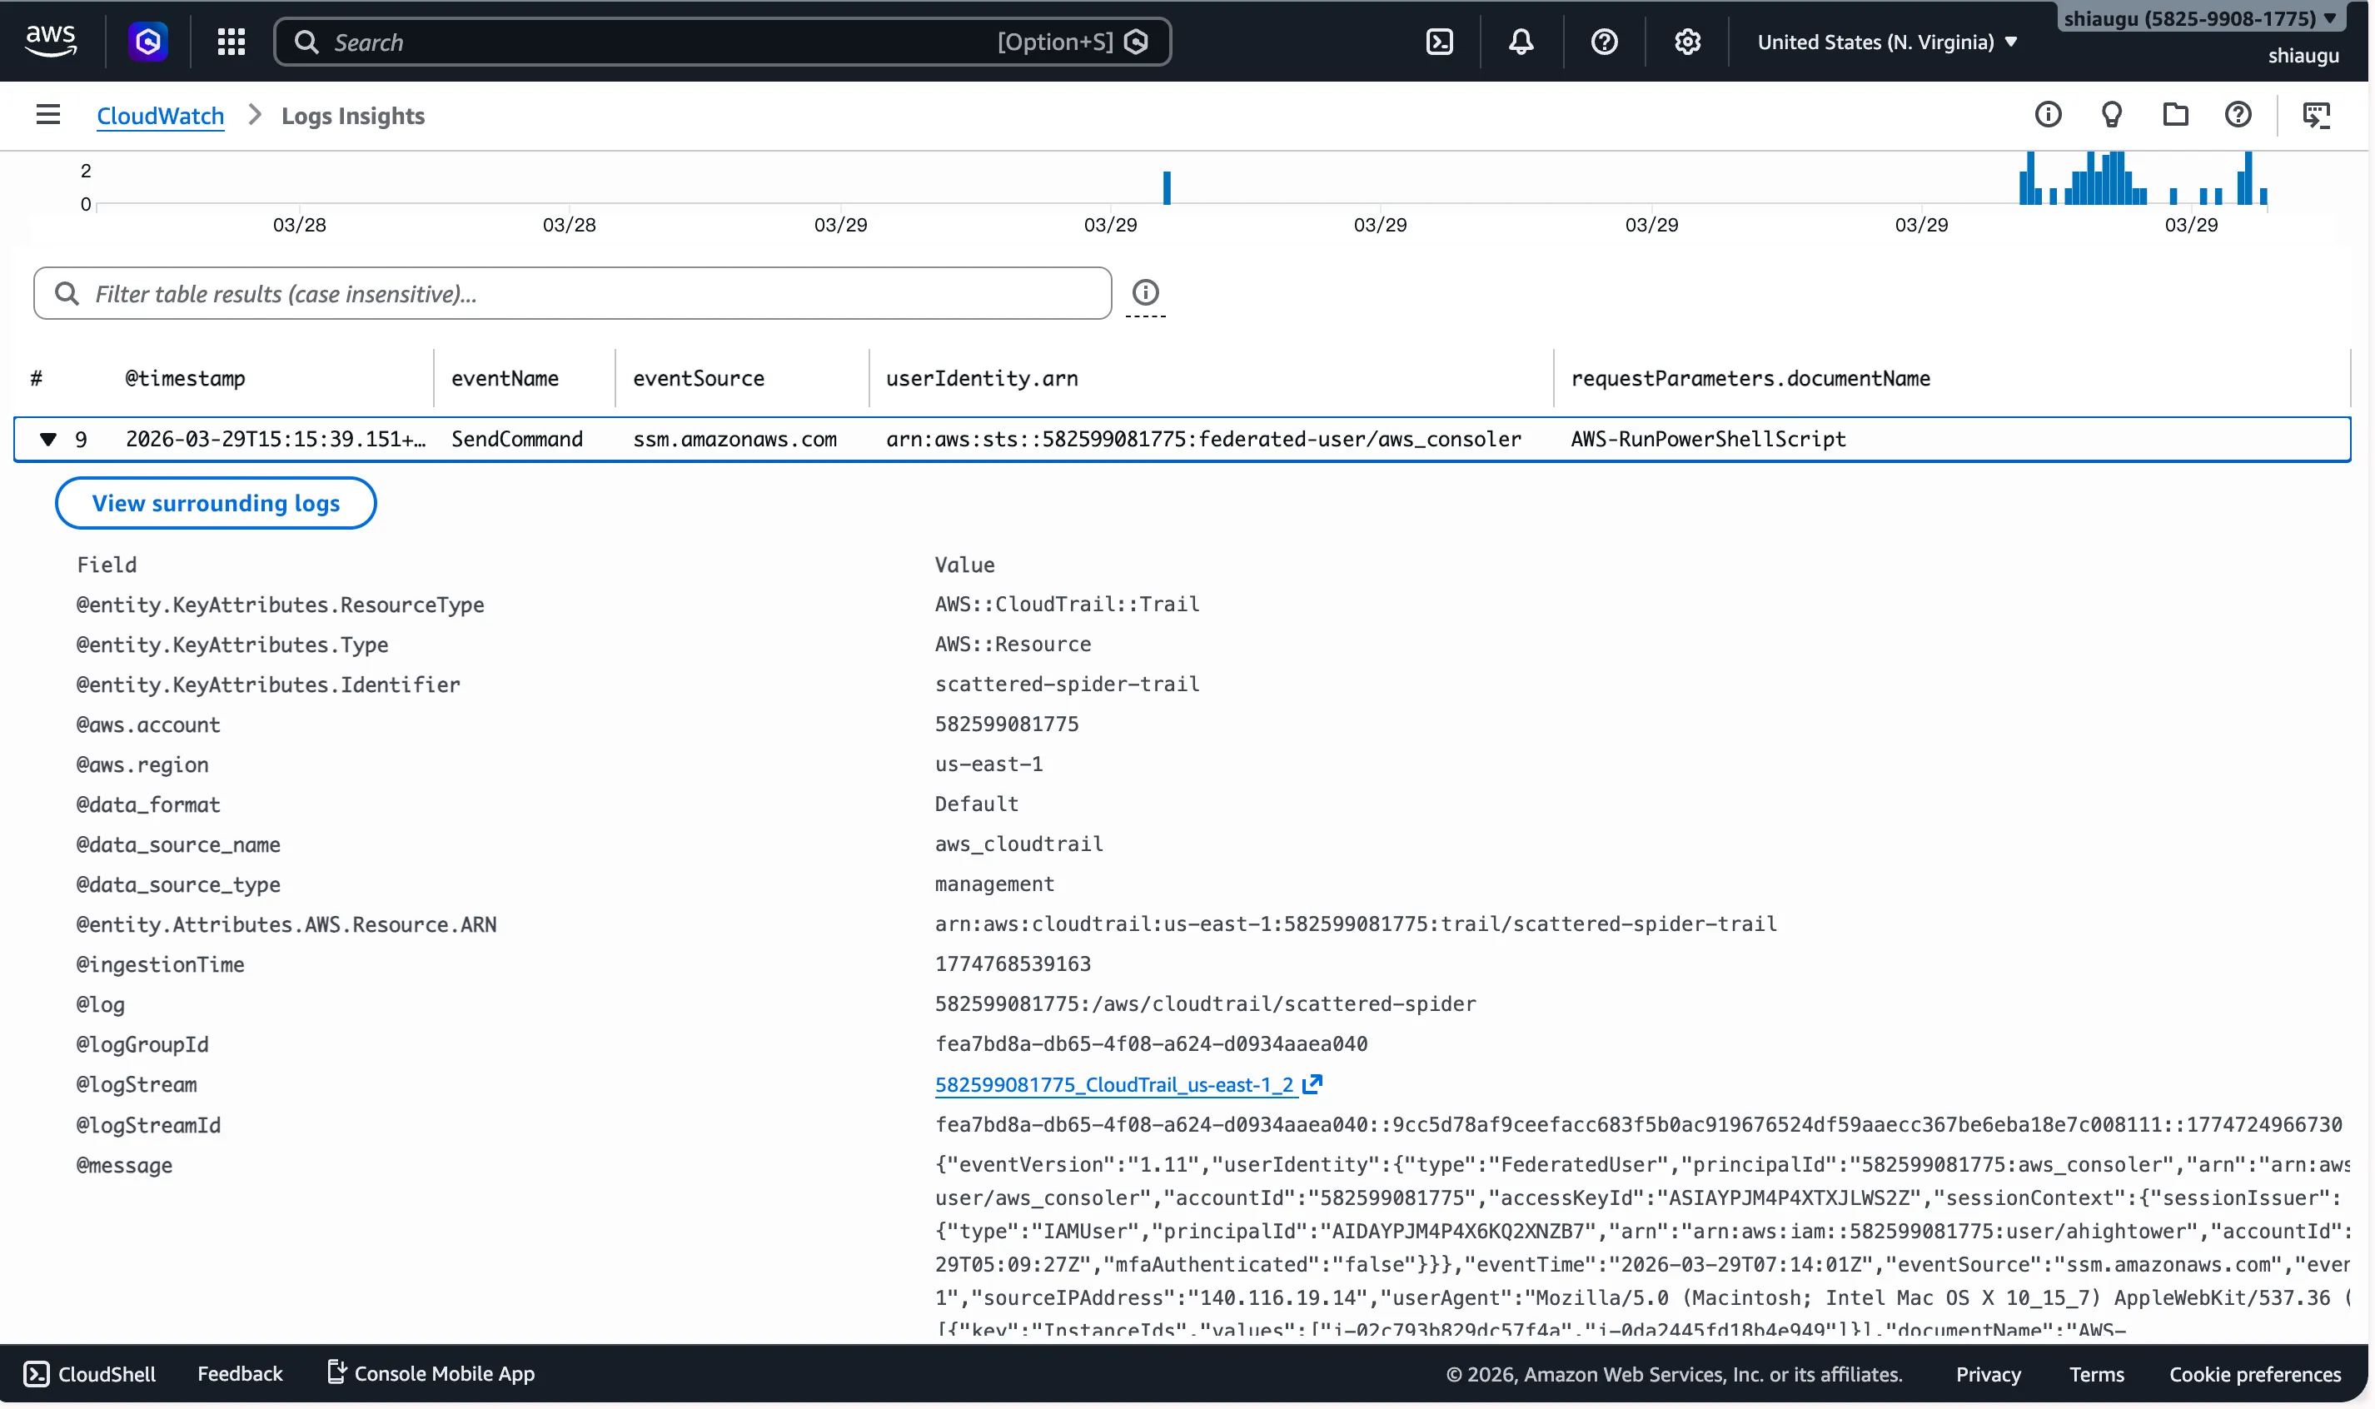Viewport: 2375px width, 1409px height.
Task: Click the search magnifier icon in top bar
Action: 306,42
